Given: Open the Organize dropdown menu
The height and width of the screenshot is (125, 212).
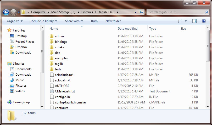Looking at the screenshot, I should pos(15,21).
